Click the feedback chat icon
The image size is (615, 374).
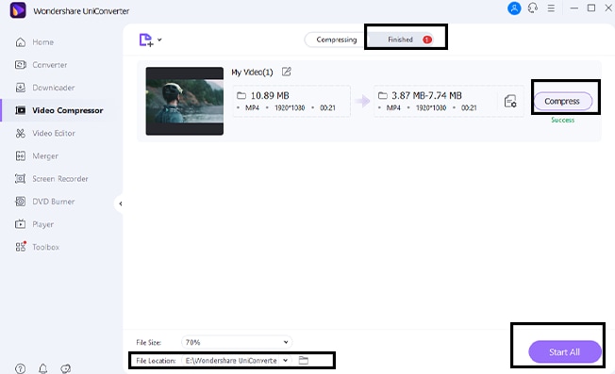click(65, 368)
